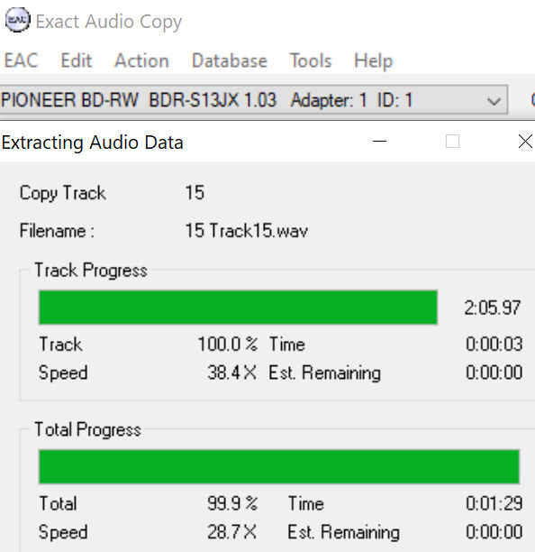The width and height of the screenshot is (535, 552).
Task: Click the track speed 38.4 X value
Action: tap(231, 373)
